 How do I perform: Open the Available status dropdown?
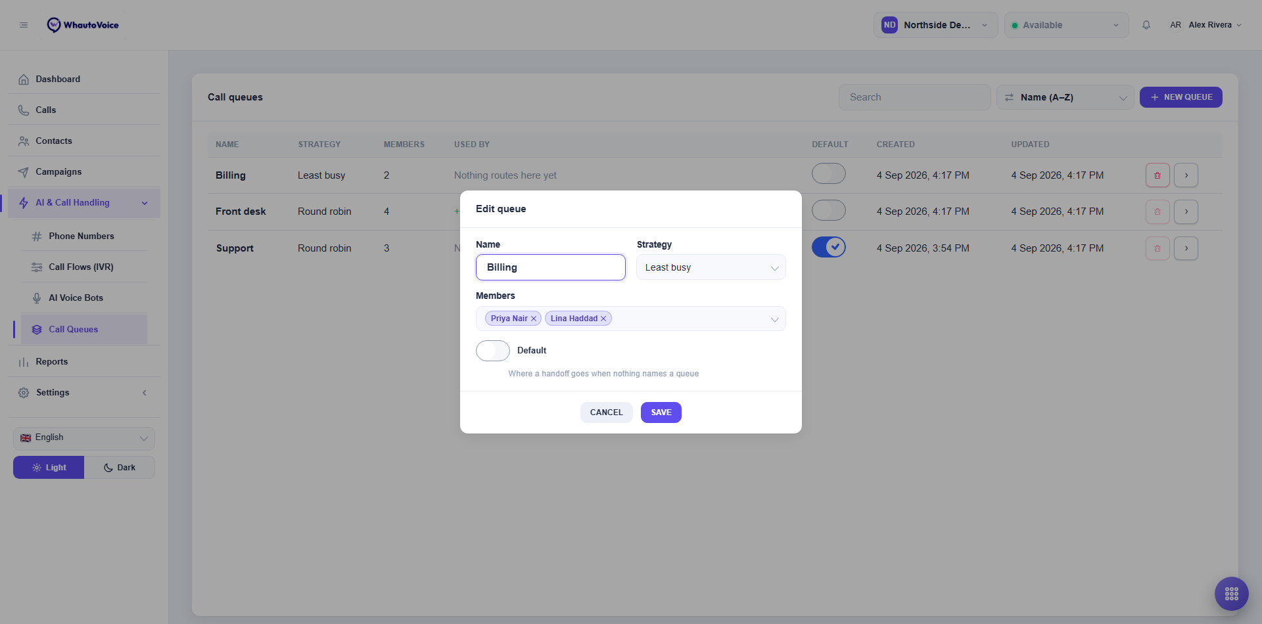(x=1067, y=25)
